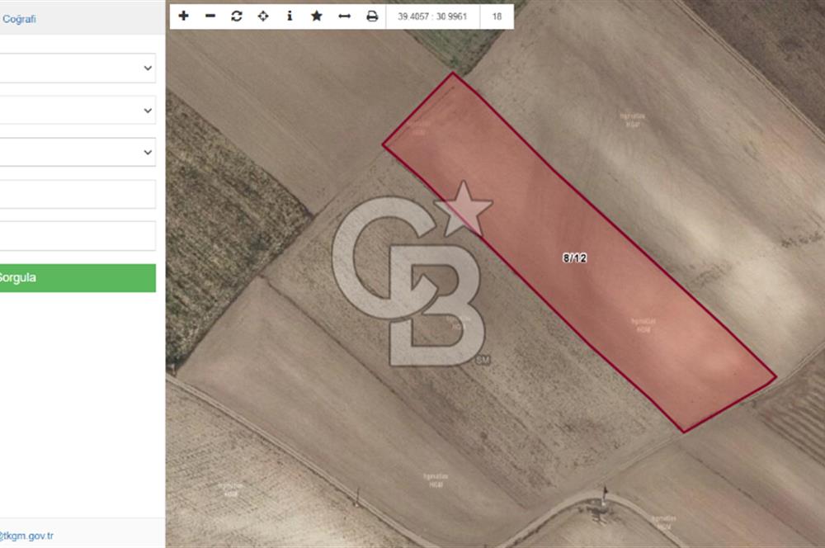Click the coordinates readout 39.4057 : 30.9961

tap(432, 17)
